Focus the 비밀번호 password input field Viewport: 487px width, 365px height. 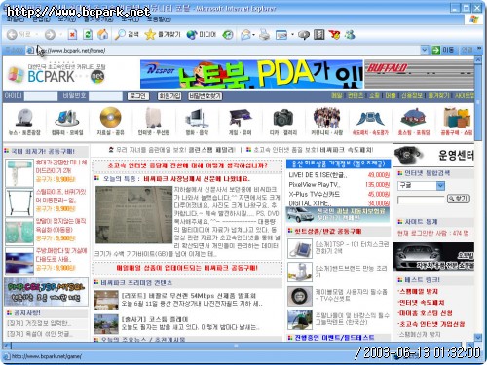(x=105, y=96)
